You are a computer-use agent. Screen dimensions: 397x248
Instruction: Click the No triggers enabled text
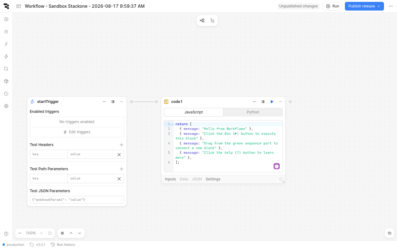(77, 122)
